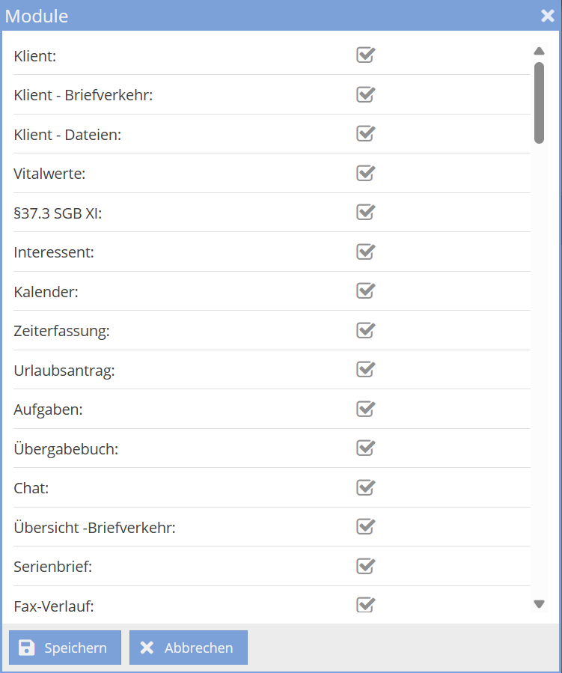Image resolution: width=562 pixels, height=673 pixels.
Task: Click the Speichern button to save
Action: click(64, 647)
